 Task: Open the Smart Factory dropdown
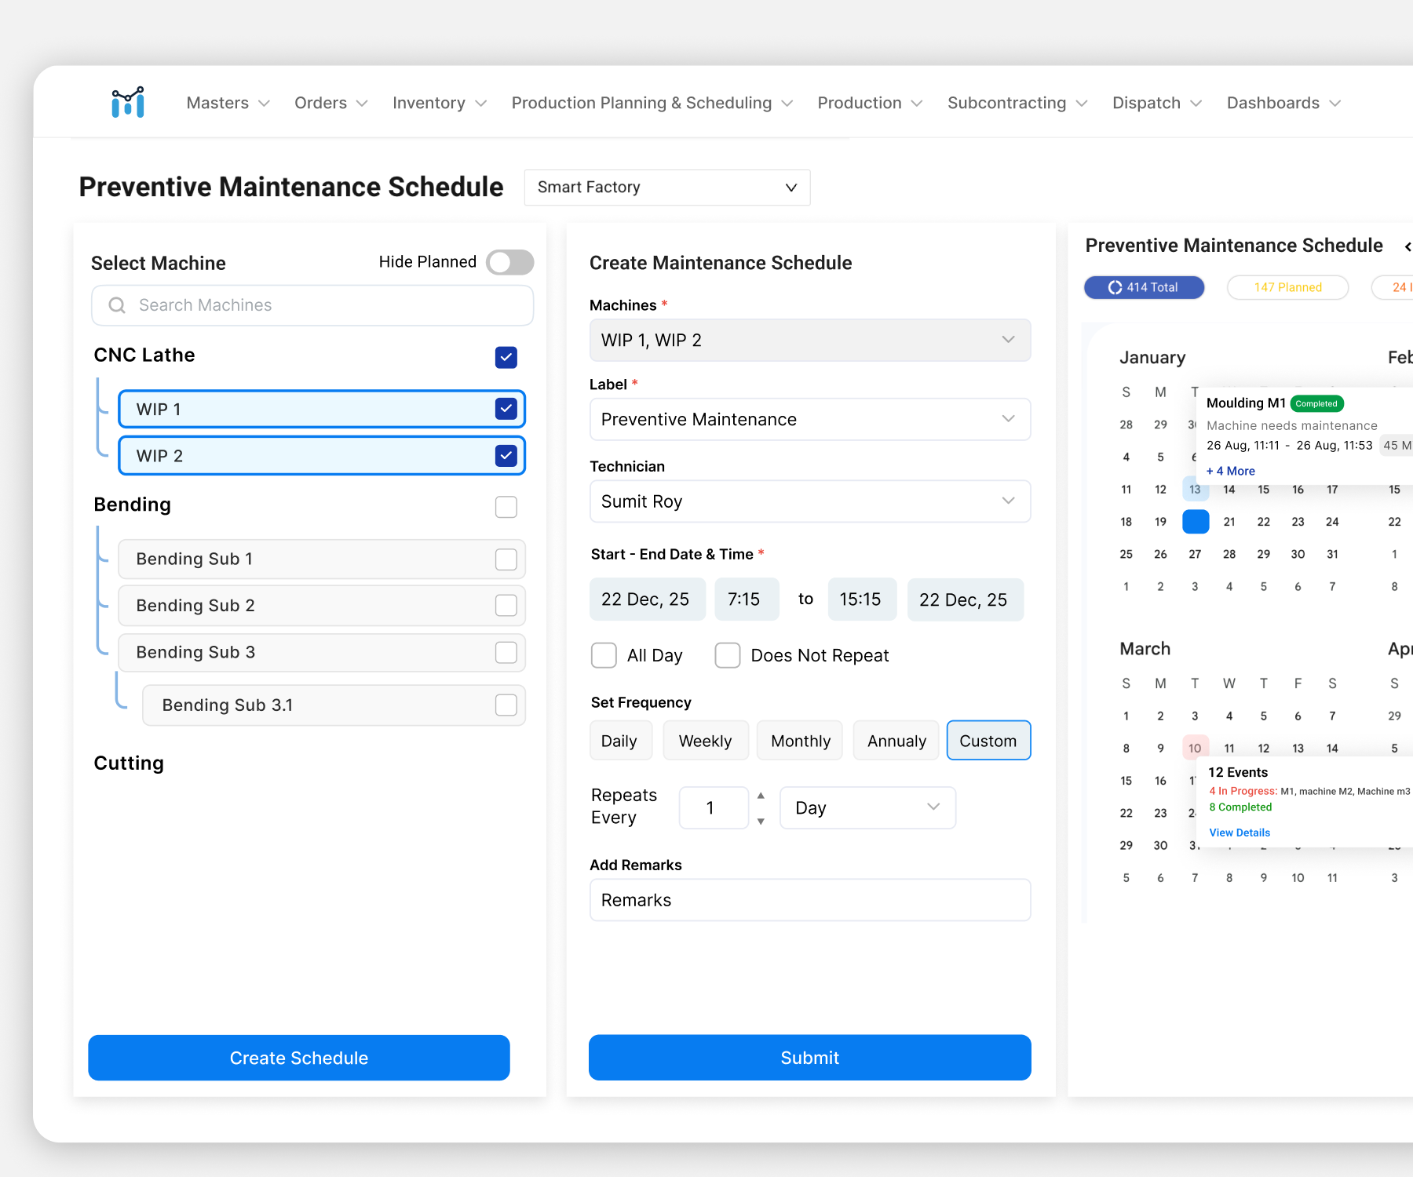(667, 188)
